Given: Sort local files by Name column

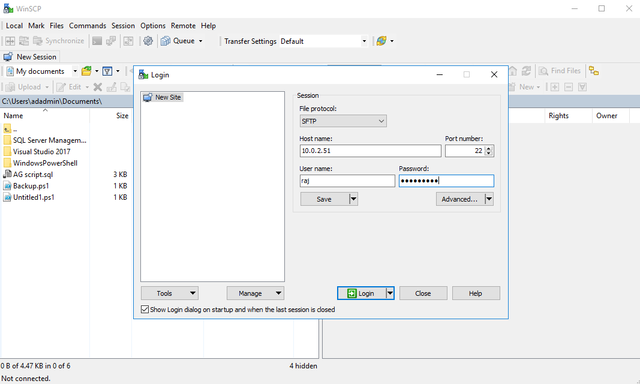Looking at the screenshot, I should (x=45, y=116).
